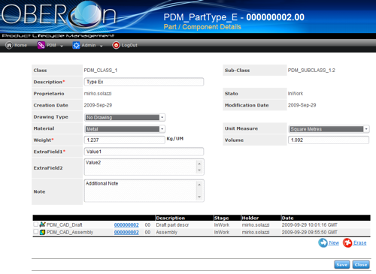The height and width of the screenshot is (274, 376).
Task: Click the Date column header
Action: [x=287, y=218]
